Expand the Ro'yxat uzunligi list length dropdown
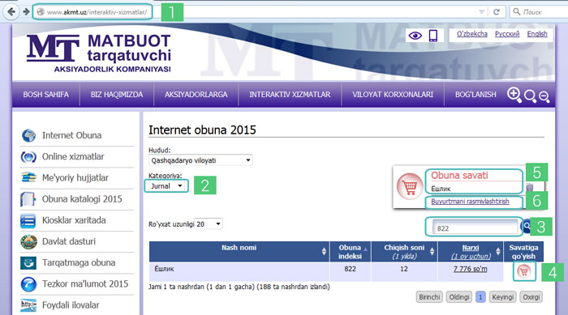 [209, 223]
